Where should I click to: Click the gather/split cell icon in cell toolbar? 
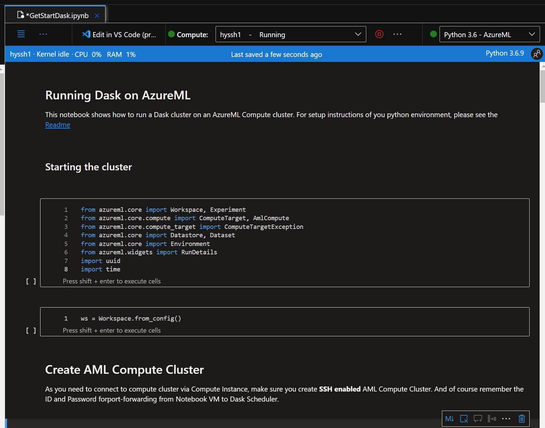pos(492,419)
